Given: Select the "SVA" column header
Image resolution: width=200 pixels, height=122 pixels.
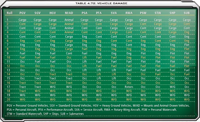Looking at the screenshot, I should [114, 13].
